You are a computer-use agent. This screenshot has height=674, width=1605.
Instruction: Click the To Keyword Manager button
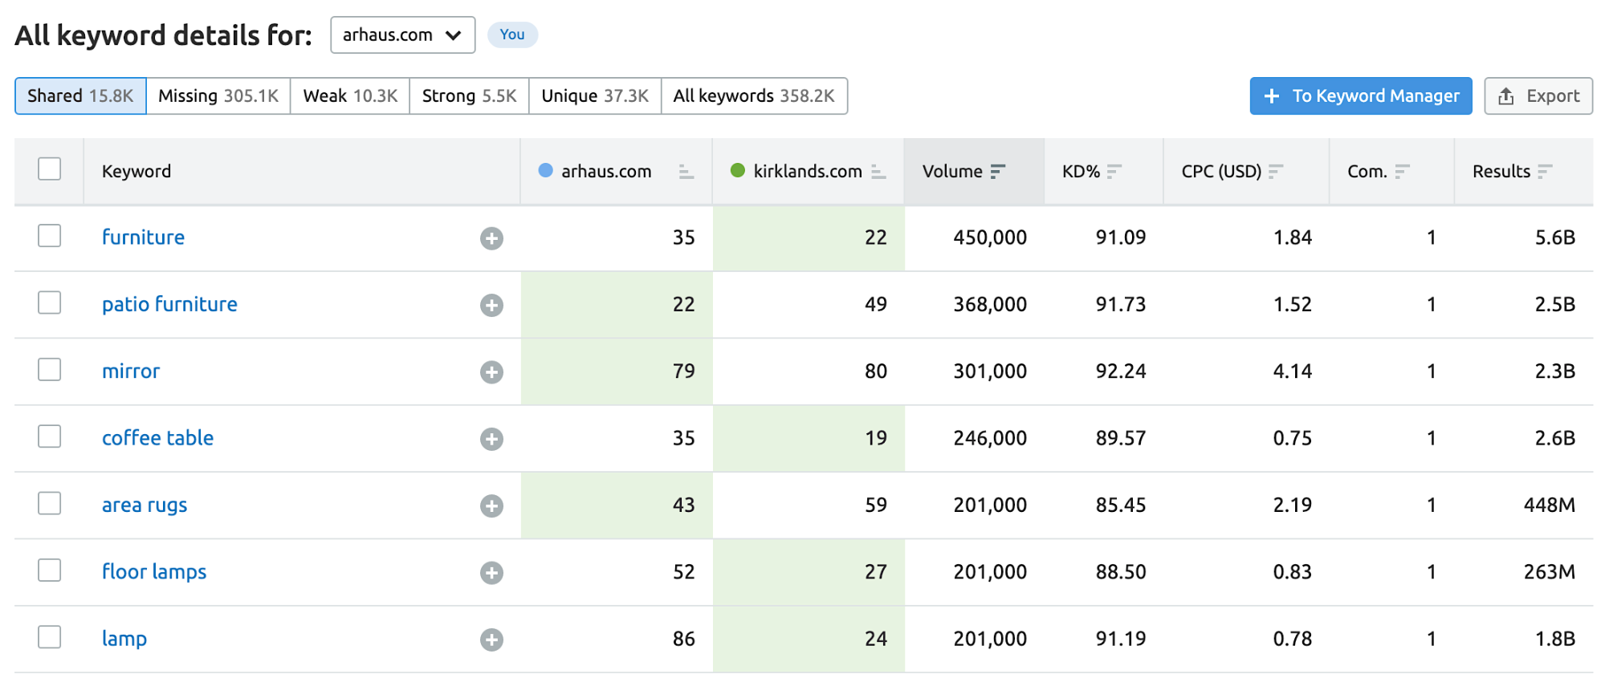(x=1361, y=96)
